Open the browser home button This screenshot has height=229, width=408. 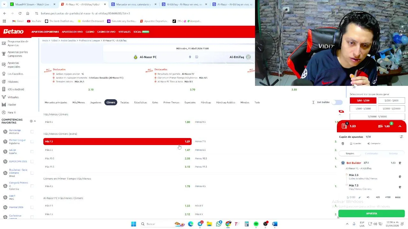[28, 13]
